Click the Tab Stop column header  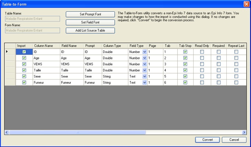click(x=185, y=46)
